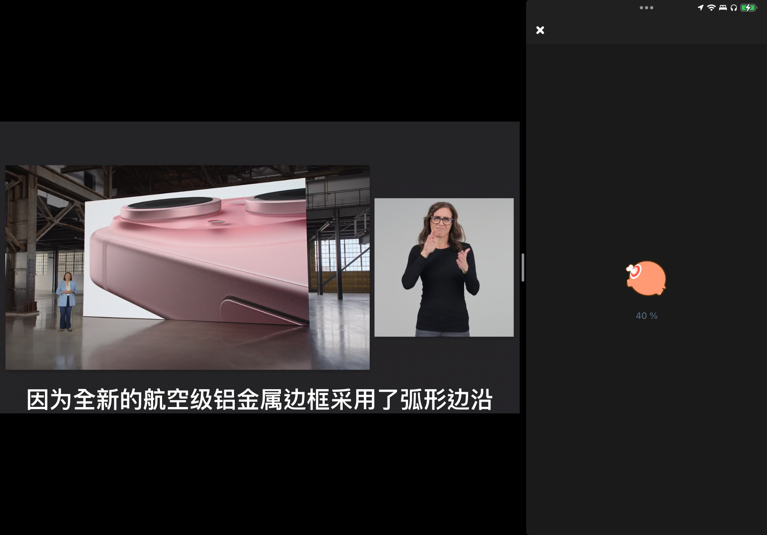Tap the location arrow status icon
Image resolution: width=767 pixels, height=535 pixels.
(x=700, y=7)
